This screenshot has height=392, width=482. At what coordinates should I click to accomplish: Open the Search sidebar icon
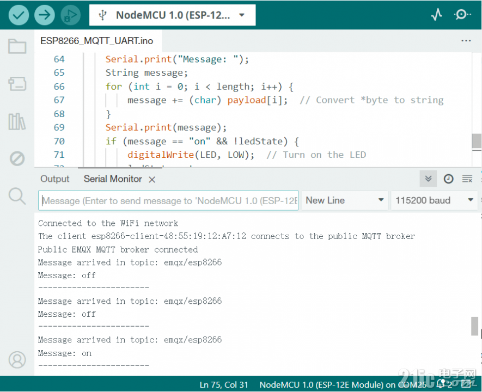(17, 196)
